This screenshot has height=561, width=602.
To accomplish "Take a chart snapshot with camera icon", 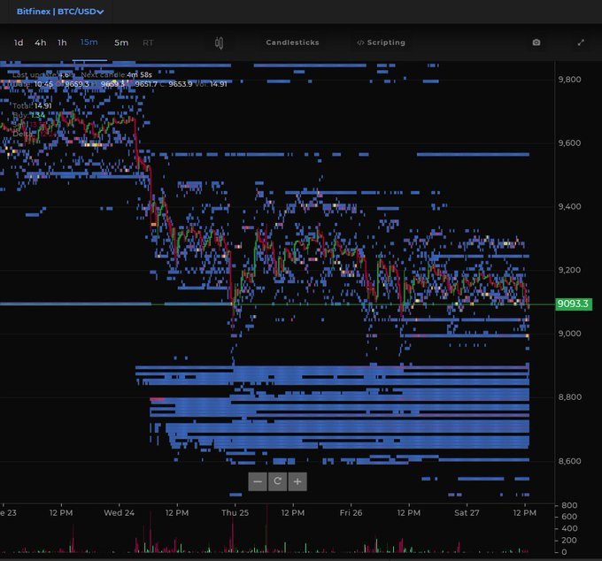I will pos(536,42).
